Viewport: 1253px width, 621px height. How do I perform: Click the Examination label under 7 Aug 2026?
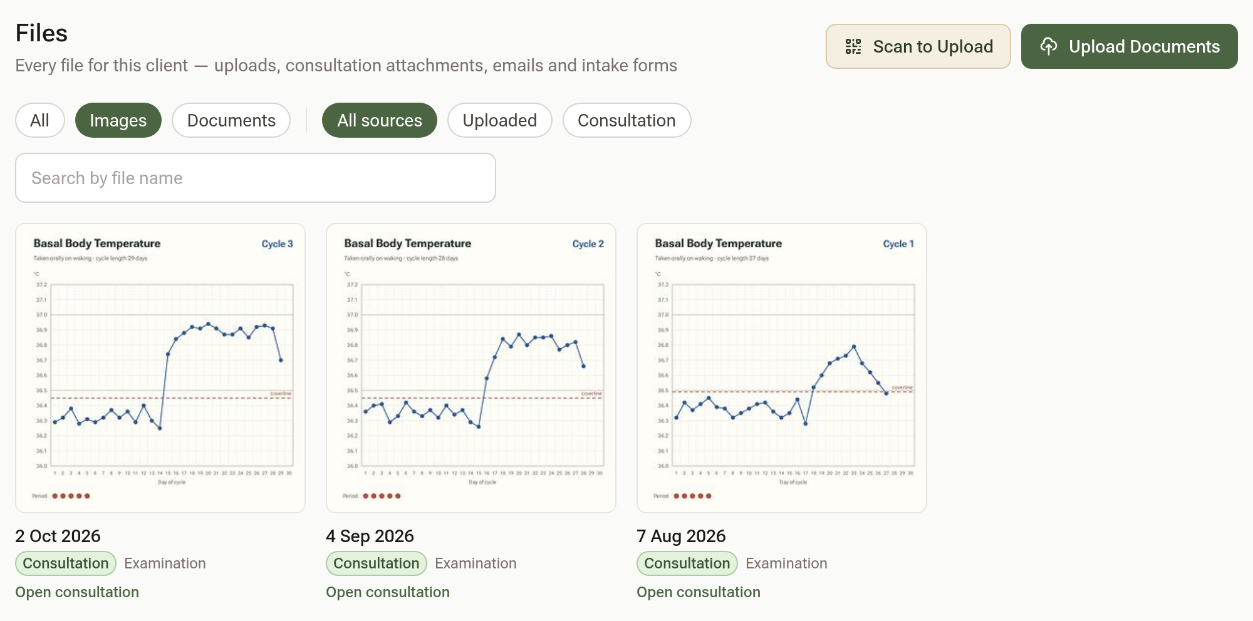(786, 563)
